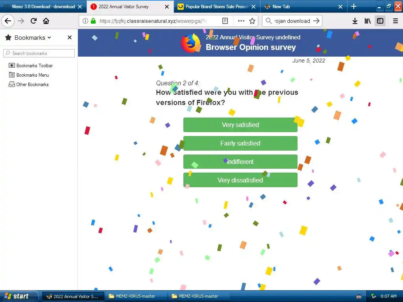The height and width of the screenshot is (302, 403).
Task: Open second MEMZ-VIRUS-master taskbar window
Action: click(199, 296)
